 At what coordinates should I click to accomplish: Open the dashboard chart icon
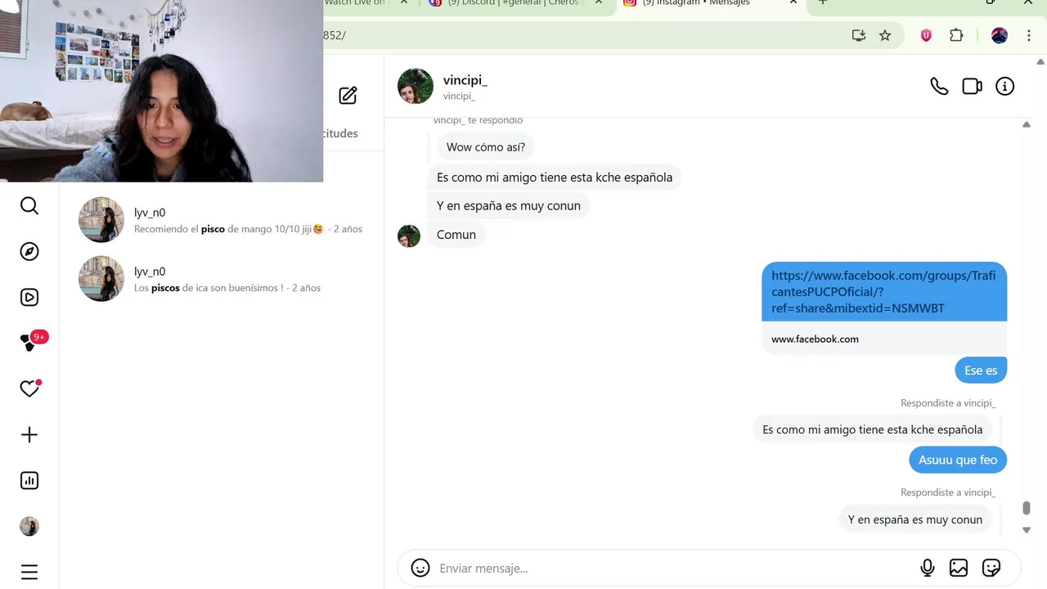(29, 480)
